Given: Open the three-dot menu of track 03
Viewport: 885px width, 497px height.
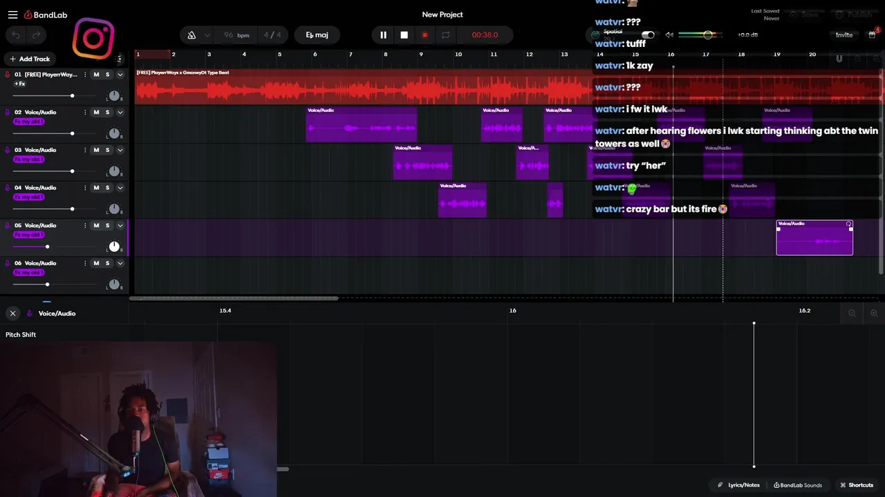Looking at the screenshot, I should (85, 150).
